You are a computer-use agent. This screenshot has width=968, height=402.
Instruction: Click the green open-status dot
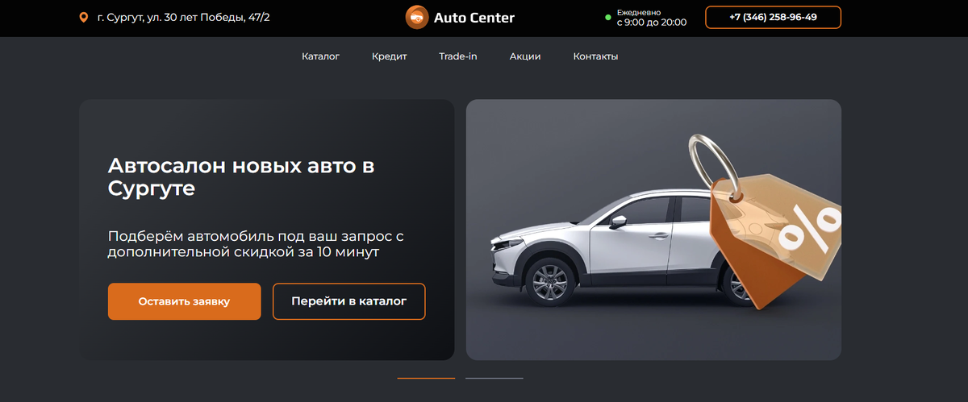point(608,17)
